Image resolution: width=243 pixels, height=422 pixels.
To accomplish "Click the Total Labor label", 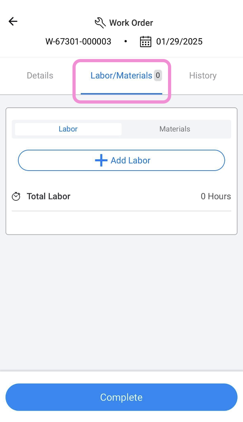I will (48, 196).
